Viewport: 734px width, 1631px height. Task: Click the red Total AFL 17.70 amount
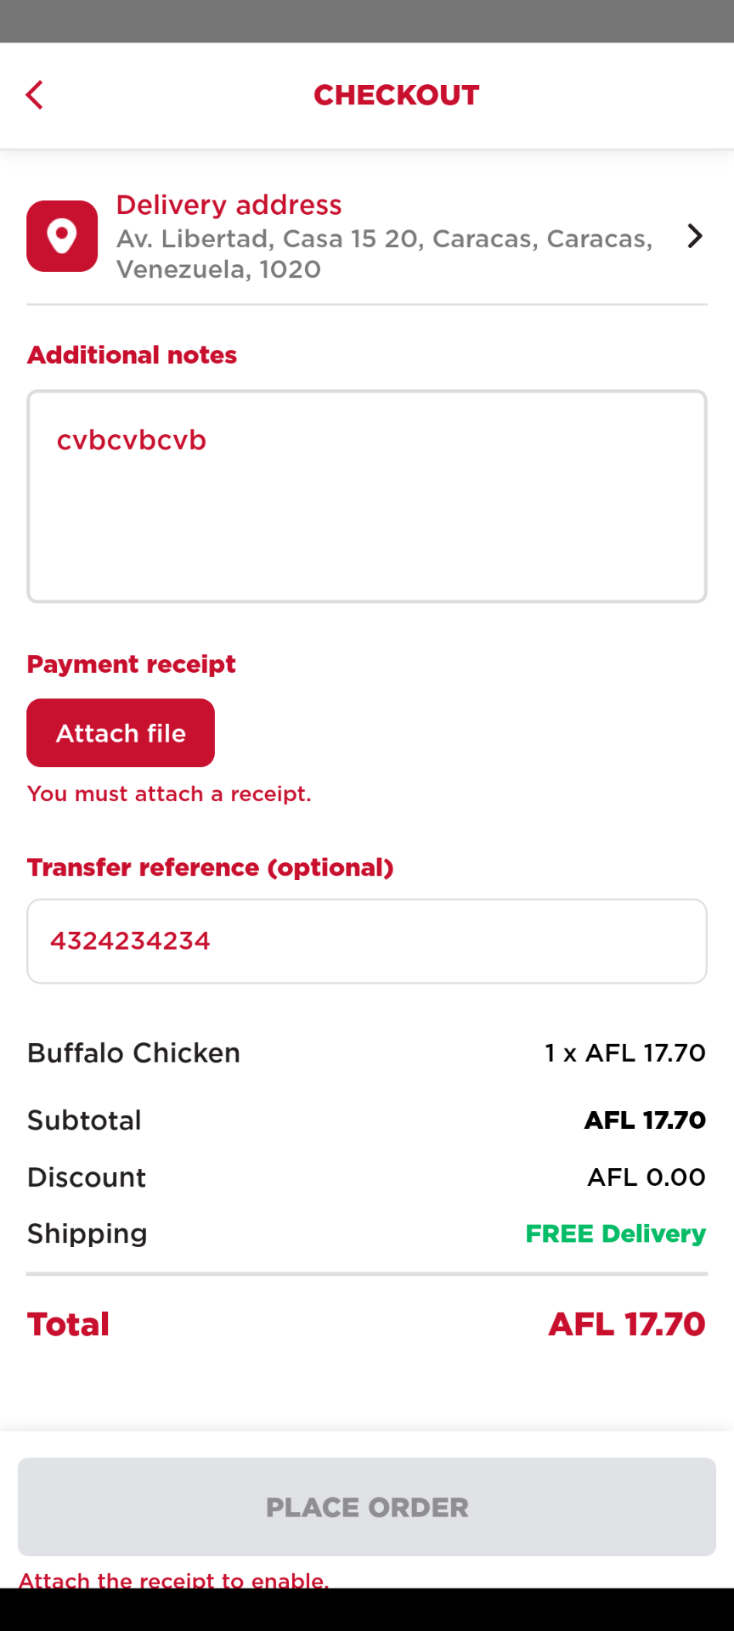(x=626, y=1324)
